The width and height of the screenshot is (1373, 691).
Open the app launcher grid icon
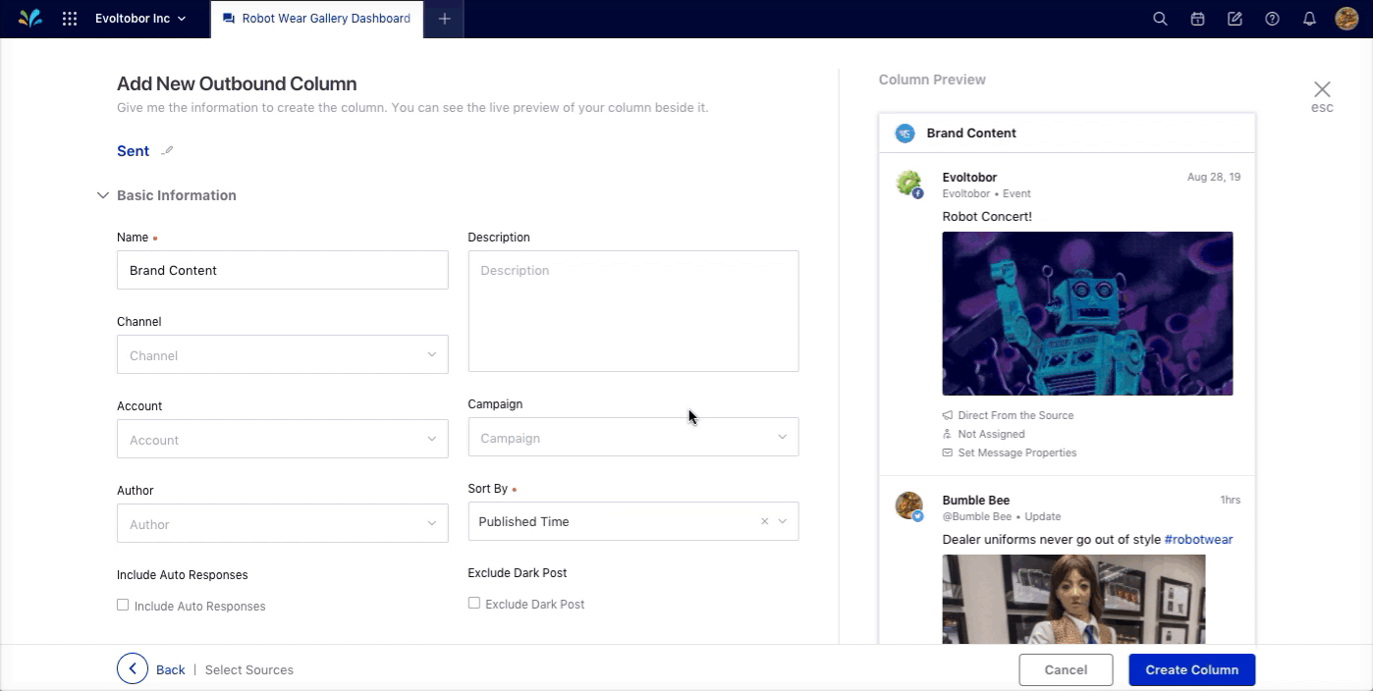tap(70, 19)
